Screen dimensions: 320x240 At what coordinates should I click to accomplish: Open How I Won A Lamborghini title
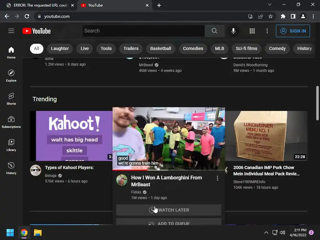coord(166,181)
